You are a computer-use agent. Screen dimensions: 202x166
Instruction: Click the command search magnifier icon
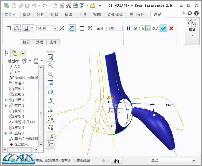pyautogui.click(x=190, y=13)
